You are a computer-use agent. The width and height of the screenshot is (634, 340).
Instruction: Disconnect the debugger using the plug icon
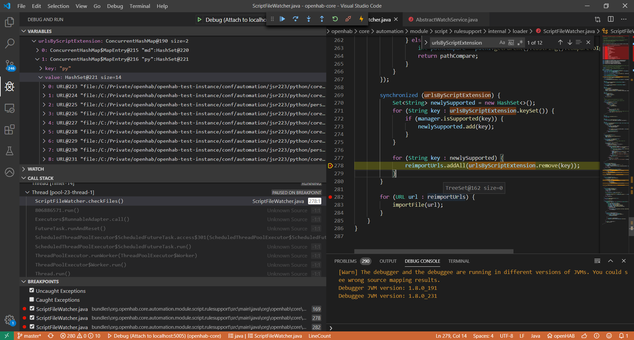tap(348, 19)
